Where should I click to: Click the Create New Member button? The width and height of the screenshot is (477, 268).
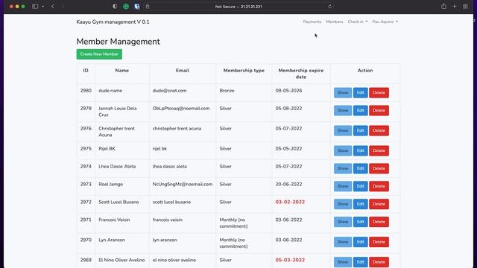click(99, 54)
